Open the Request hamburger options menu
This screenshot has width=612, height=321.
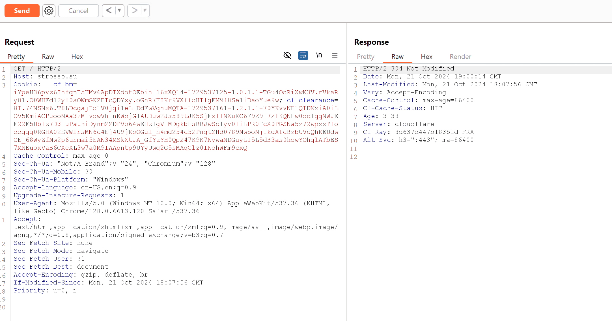[x=335, y=55]
